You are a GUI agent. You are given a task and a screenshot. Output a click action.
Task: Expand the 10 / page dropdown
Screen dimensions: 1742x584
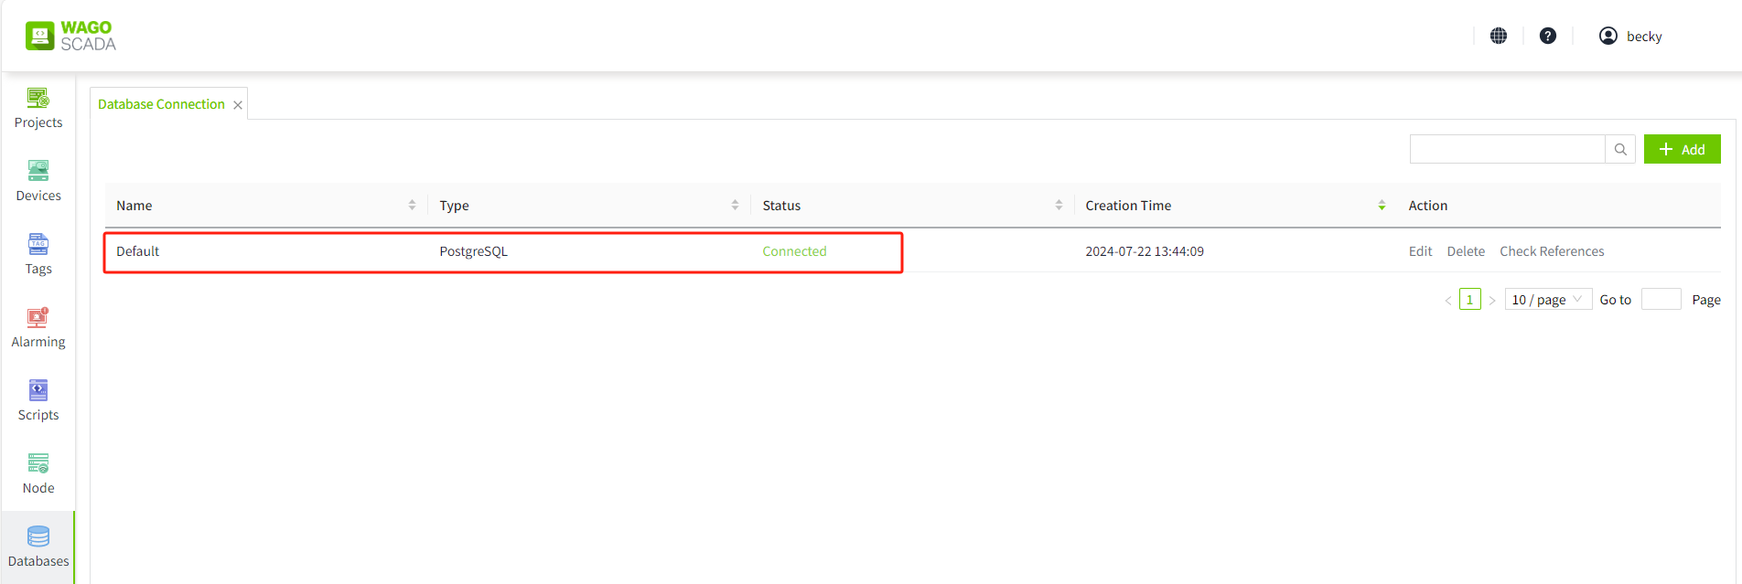1548,300
